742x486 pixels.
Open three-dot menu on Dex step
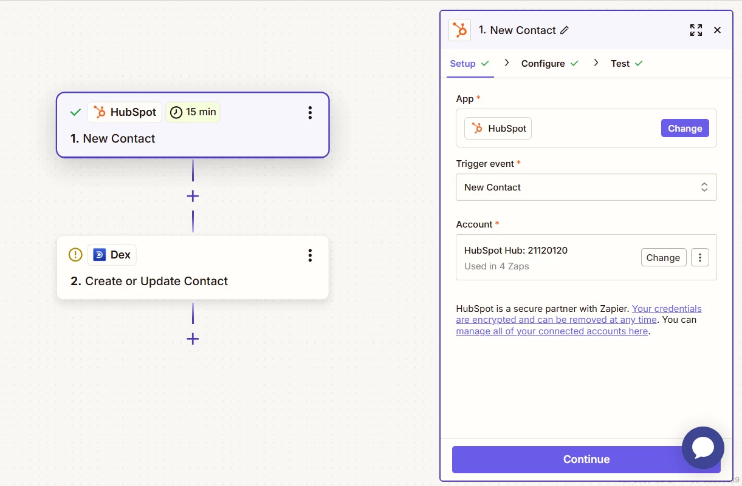310,255
